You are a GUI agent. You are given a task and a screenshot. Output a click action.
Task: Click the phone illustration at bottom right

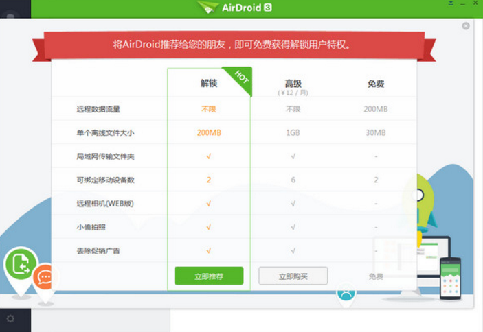(x=450, y=278)
